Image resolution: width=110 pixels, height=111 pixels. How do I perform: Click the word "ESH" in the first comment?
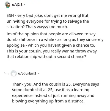tap(10, 15)
